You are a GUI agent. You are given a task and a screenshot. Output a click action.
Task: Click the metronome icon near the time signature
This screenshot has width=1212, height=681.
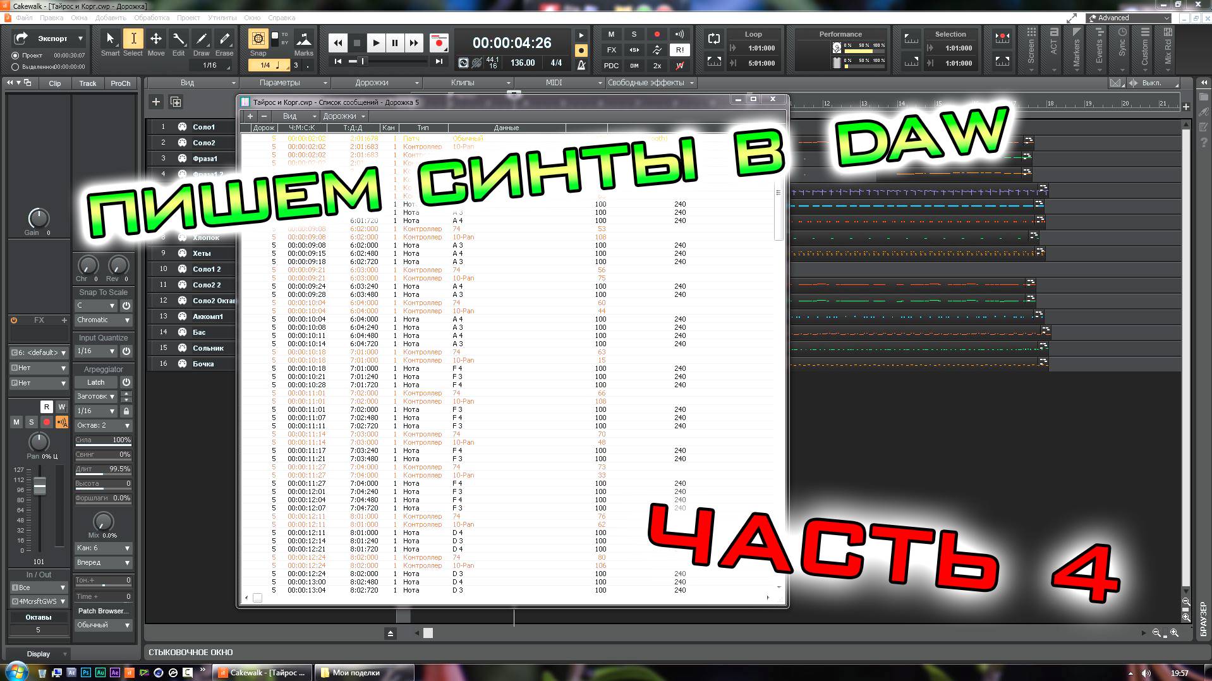point(581,66)
